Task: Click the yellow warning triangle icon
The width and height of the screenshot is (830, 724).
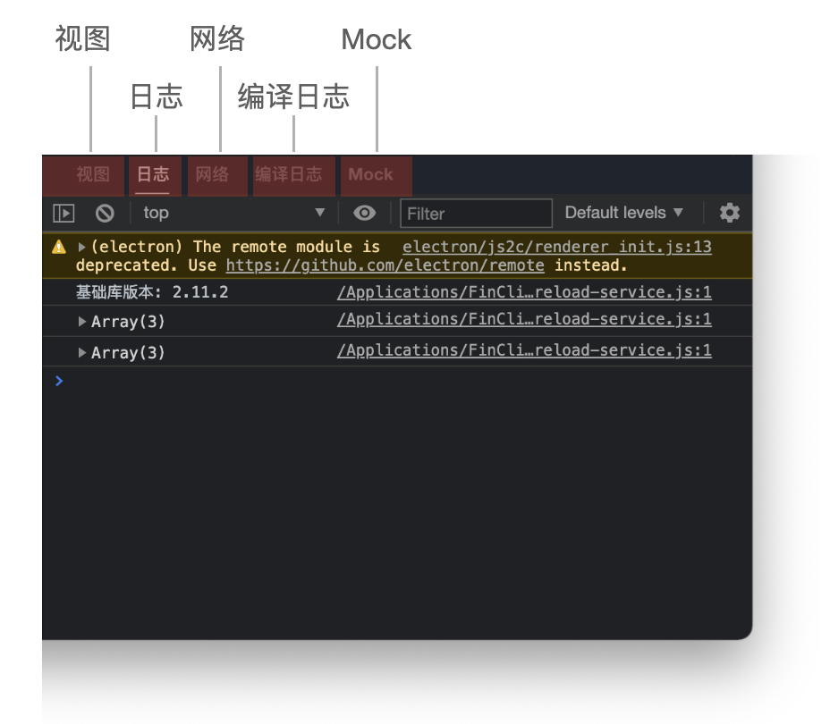Action: pyautogui.click(x=59, y=247)
